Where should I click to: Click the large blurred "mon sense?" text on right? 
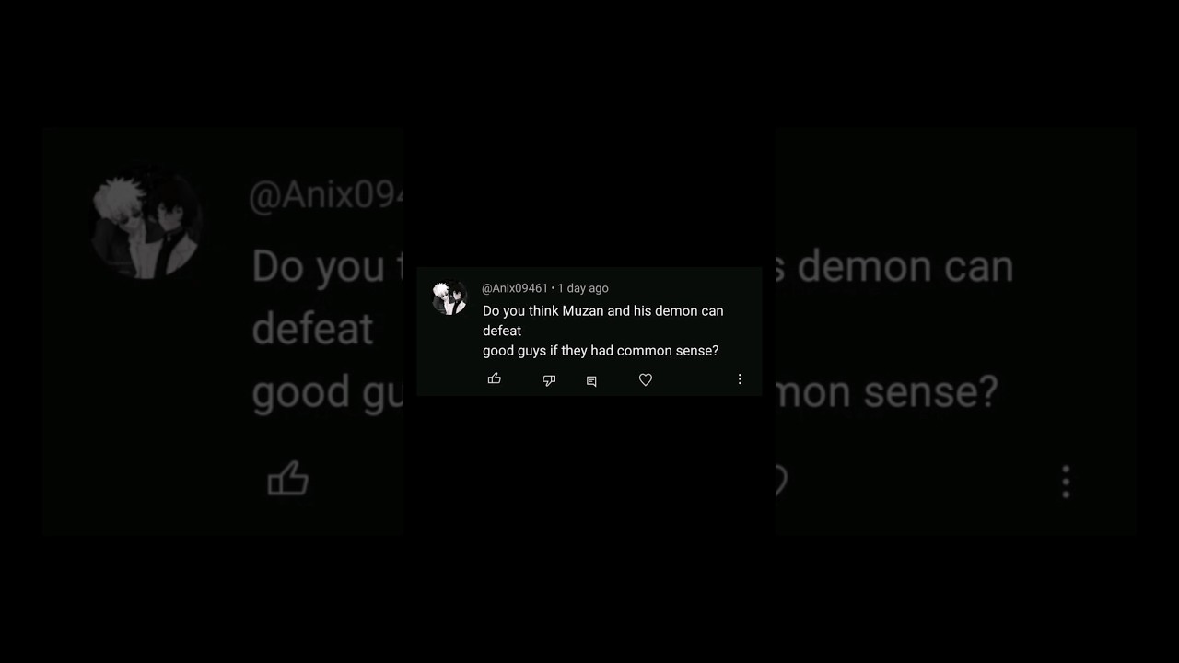point(886,392)
